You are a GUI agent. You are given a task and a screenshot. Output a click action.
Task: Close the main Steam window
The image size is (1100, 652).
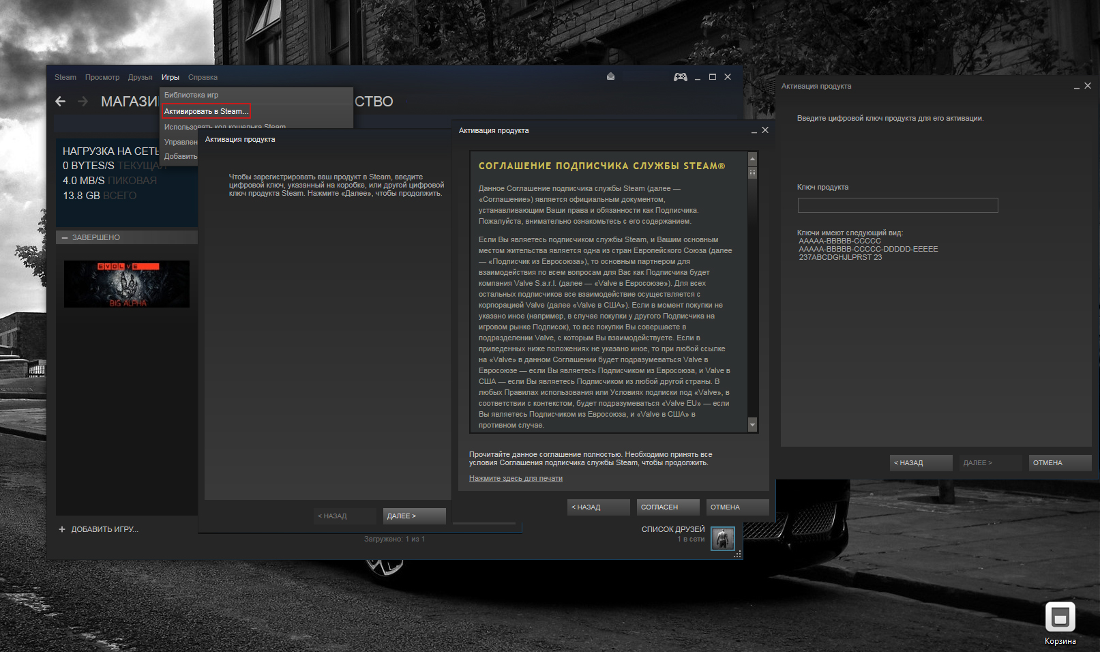click(728, 77)
